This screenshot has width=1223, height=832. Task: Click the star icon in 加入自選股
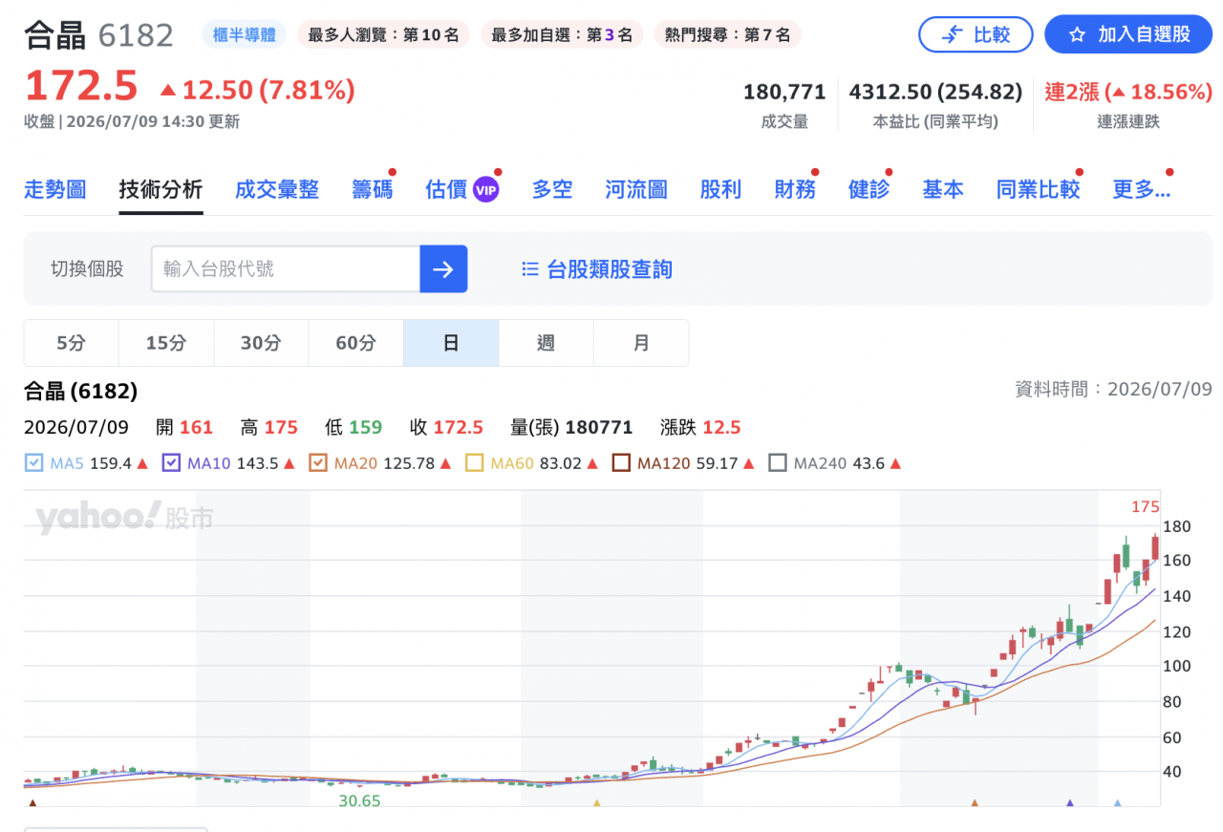1077,35
